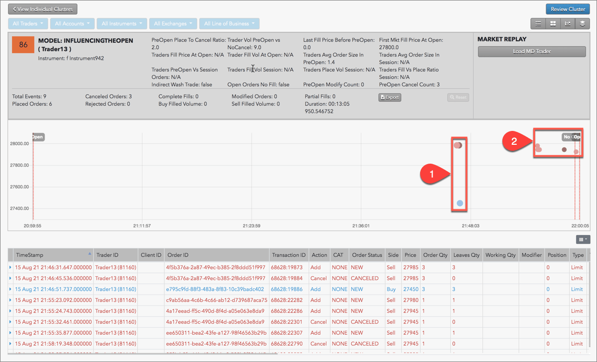Expand the 21:46:31 Sell order row
Screen dimensions: 597x362
pyautogui.click(x=10, y=267)
